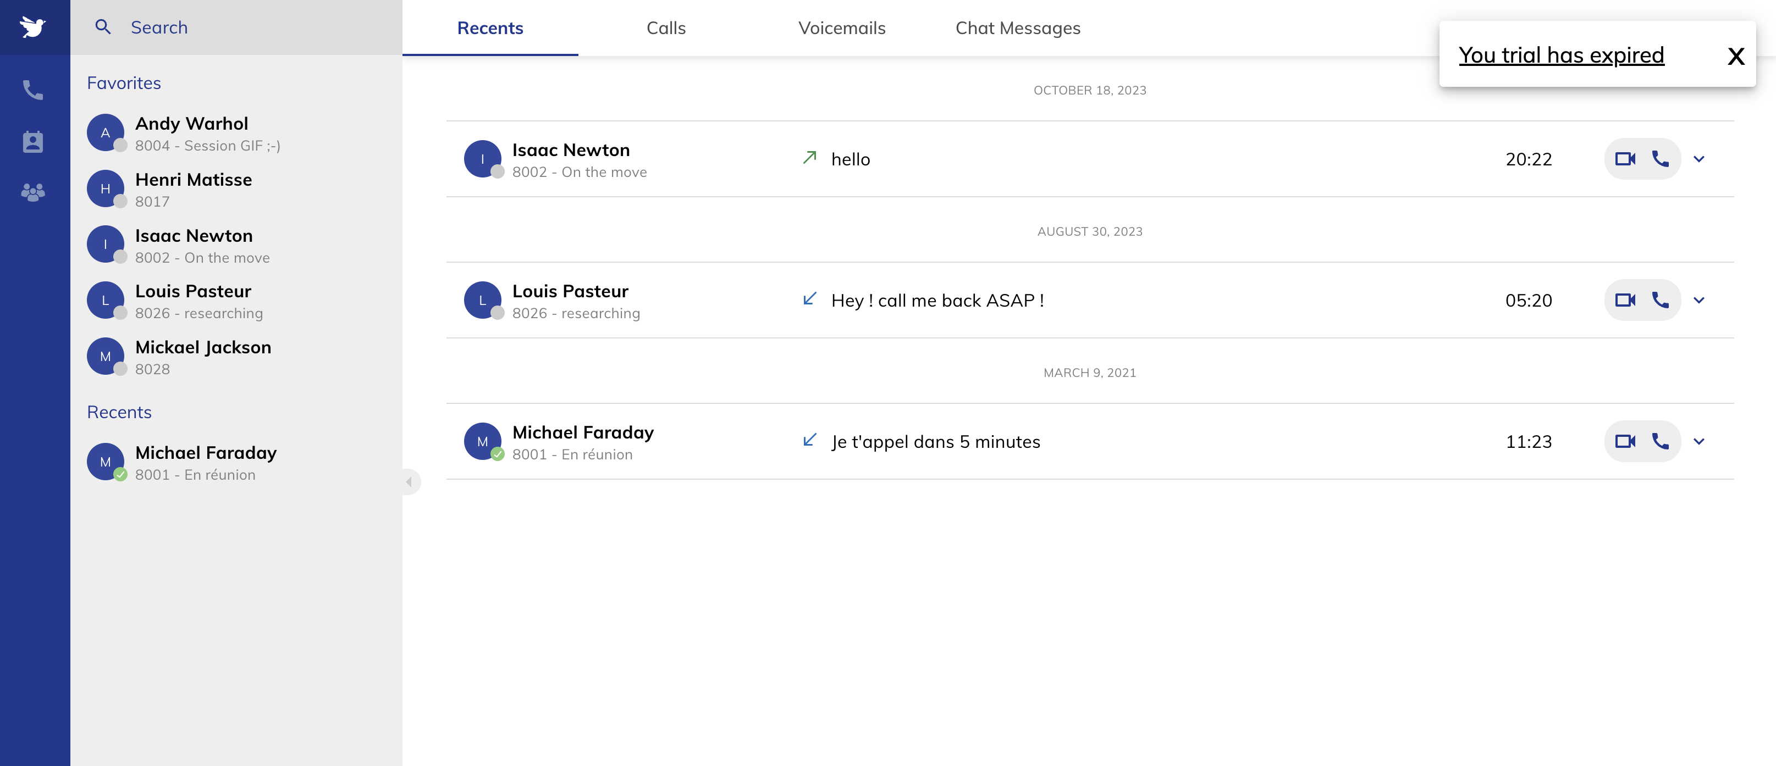Viewport: 1776px width, 766px height.
Task: Click the Michael Faraday name in the March 9 entry
Action: [x=583, y=432]
